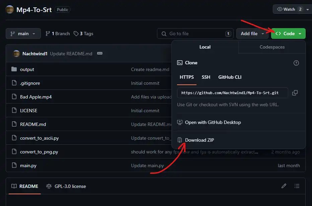Open convert_to_png.py file
Image resolution: width=312 pixels, height=206 pixels.
(x=39, y=152)
